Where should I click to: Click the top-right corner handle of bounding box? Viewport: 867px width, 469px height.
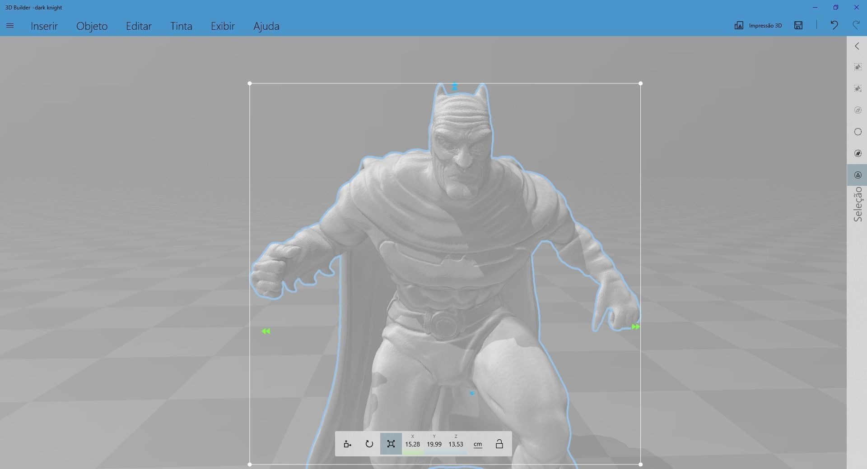641,83
